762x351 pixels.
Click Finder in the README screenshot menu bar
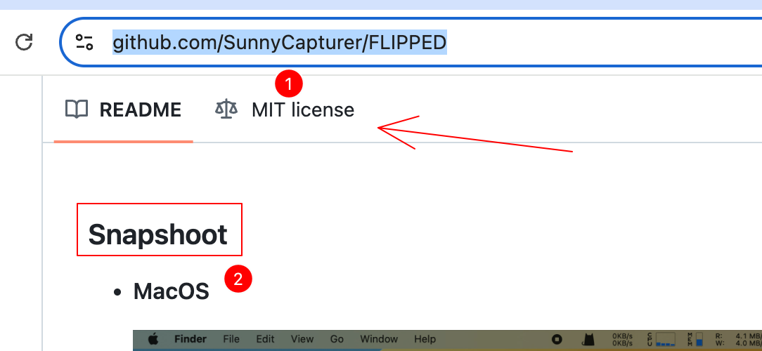(190, 339)
